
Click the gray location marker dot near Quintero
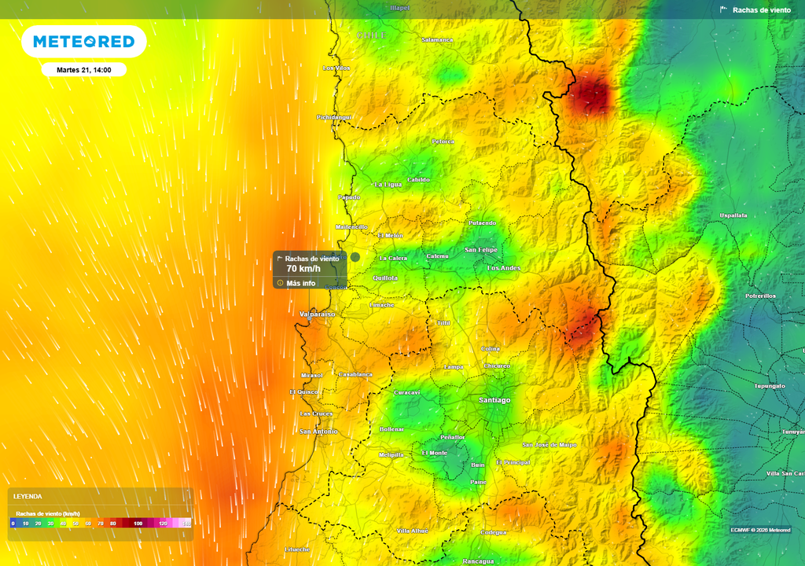coord(355,257)
